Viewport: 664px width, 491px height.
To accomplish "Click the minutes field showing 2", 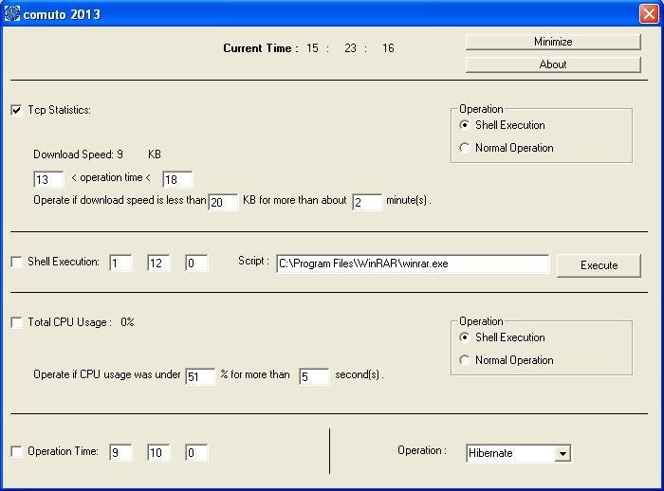I will [367, 202].
